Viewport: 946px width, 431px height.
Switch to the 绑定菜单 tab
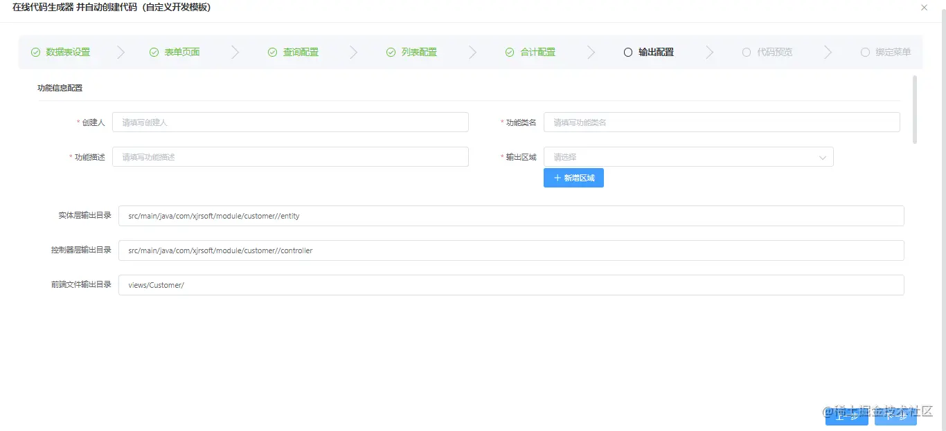coord(893,52)
